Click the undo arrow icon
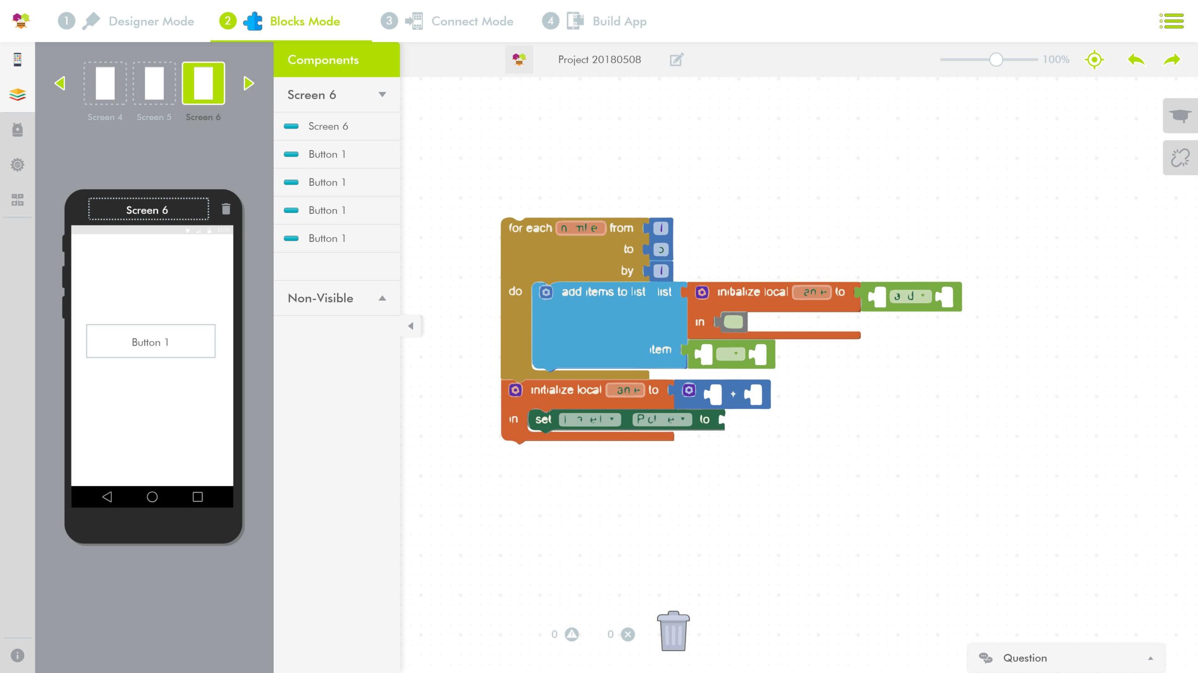 click(1136, 60)
